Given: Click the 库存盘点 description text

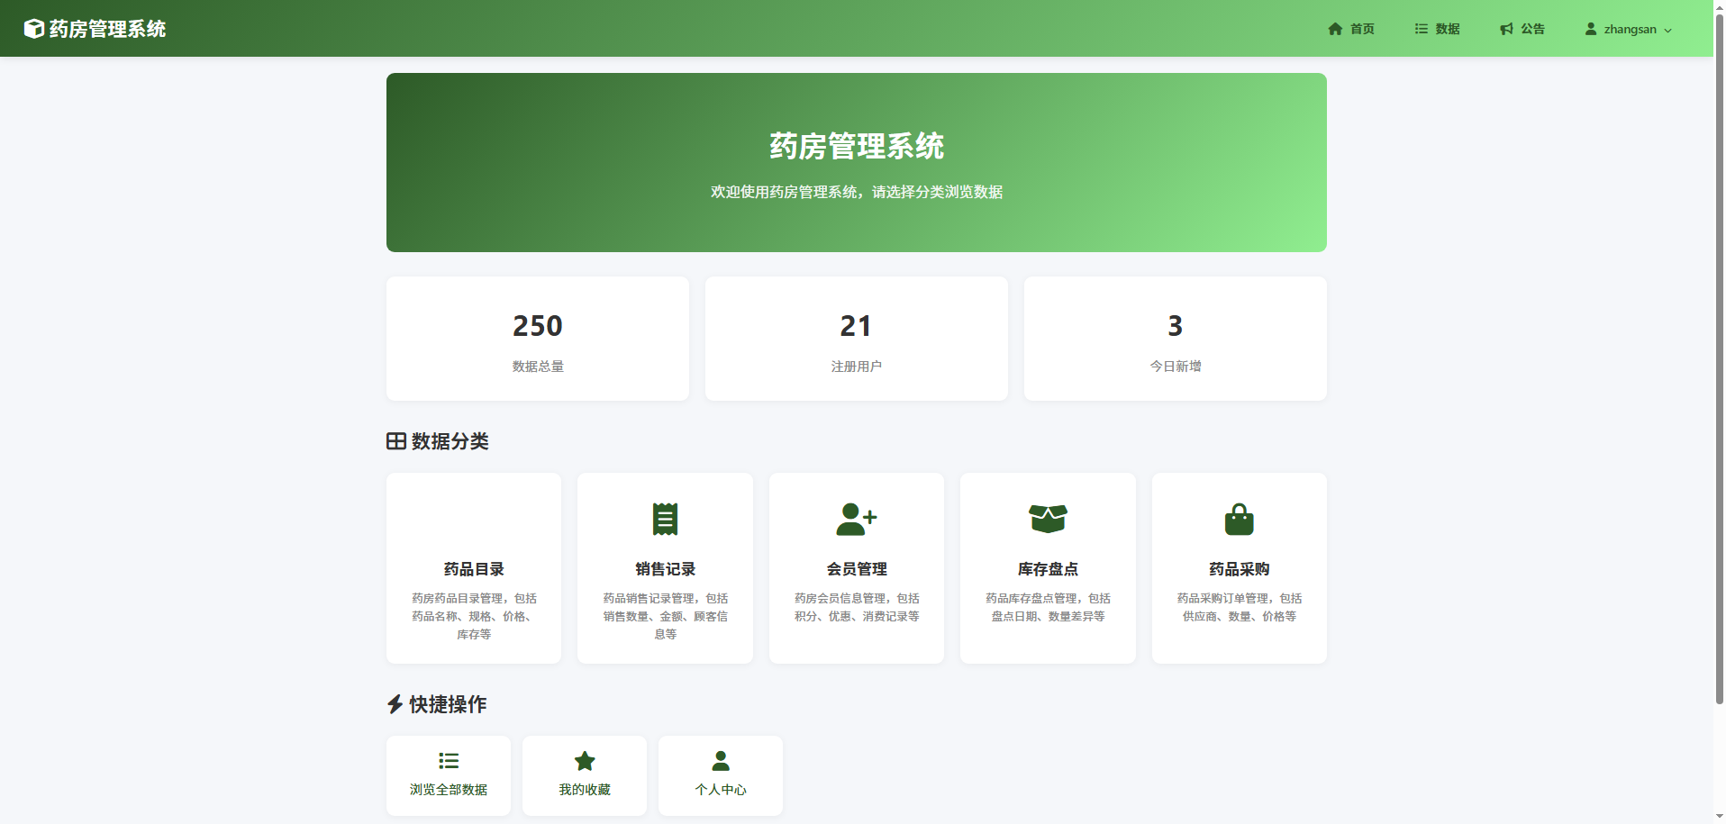Looking at the screenshot, I should [x=1048, y=607].
